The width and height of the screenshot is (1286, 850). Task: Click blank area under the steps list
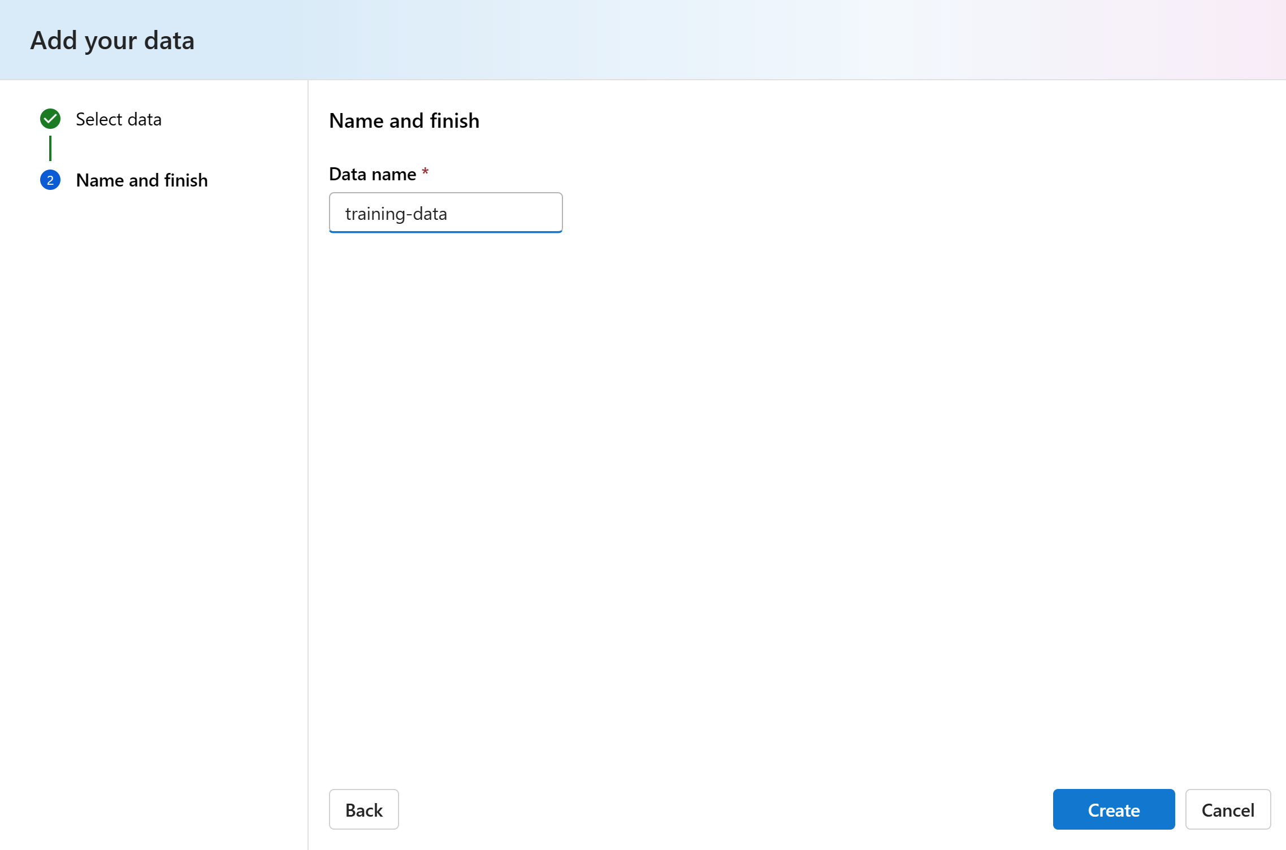154,509
